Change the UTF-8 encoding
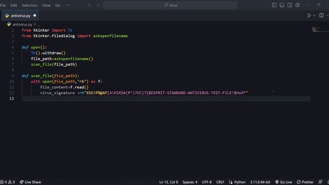Screen dimensions: 329x185 point(207,182)
